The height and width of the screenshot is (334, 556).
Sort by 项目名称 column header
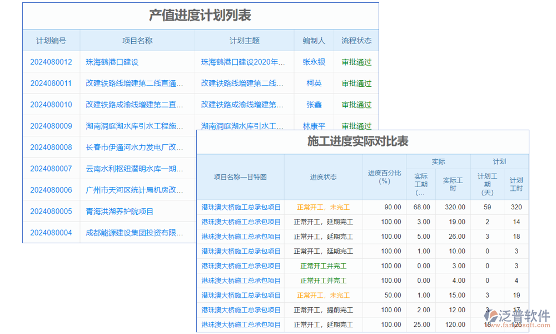137,40
